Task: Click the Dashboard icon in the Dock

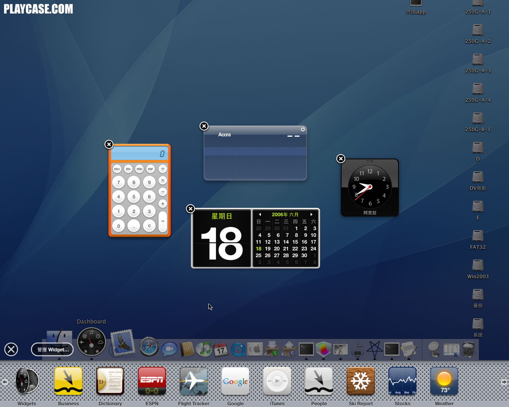Action: (91, 342)
